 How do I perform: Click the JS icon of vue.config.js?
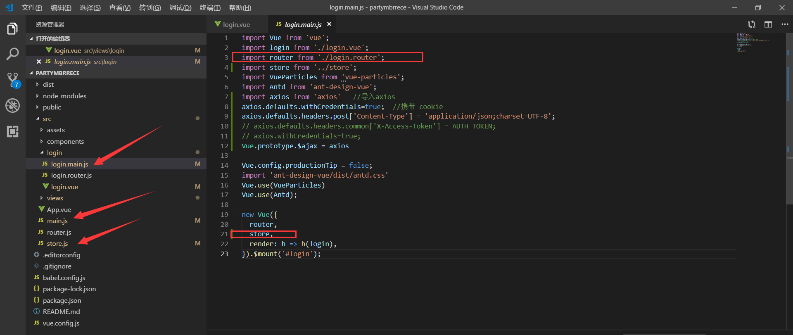pos(36,323)
